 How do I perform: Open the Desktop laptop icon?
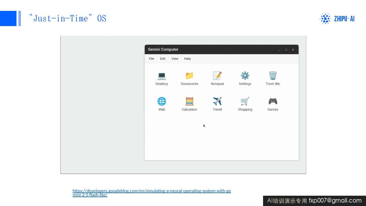tap(162, 76)
